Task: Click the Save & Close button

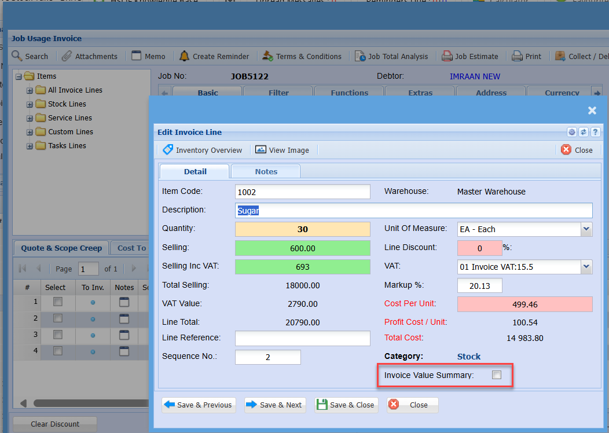Action: tap(346, 405)
